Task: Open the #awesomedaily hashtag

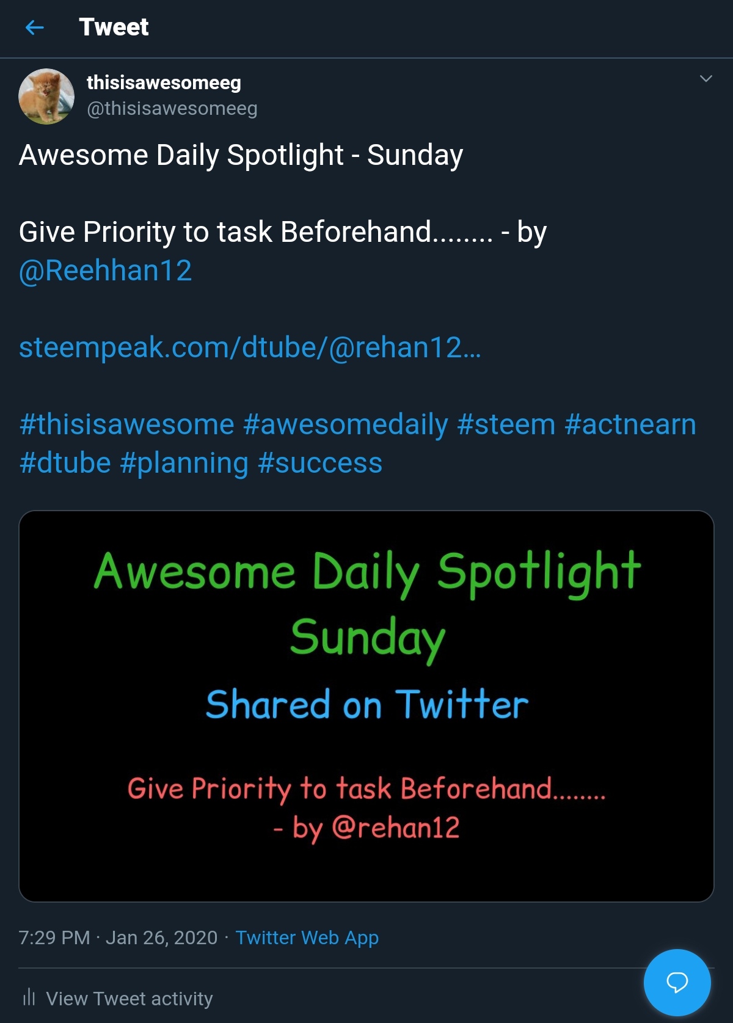Action: (x=345, y=424)
